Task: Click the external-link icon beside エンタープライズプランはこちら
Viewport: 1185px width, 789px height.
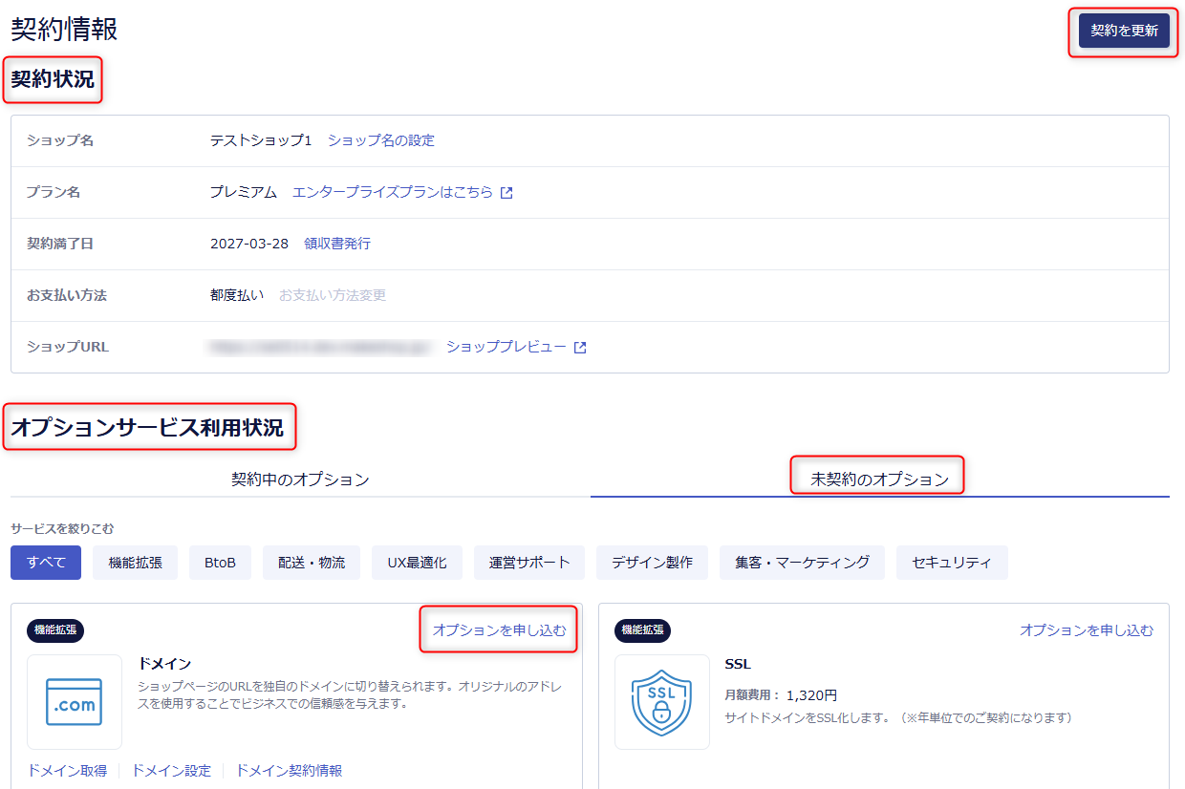Action: 506,193
